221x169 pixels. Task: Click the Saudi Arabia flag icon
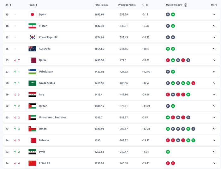pos(32,83)
